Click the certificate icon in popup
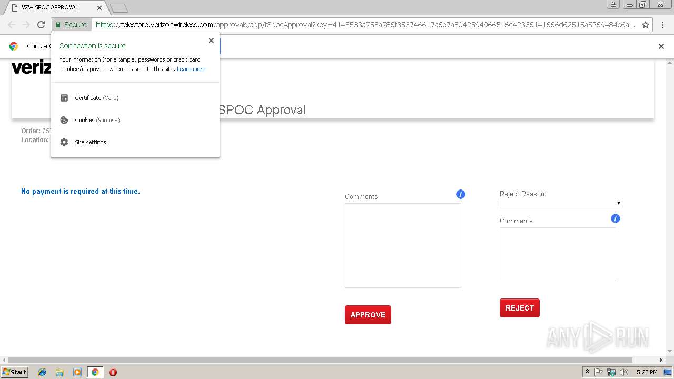 coord(64,98)
